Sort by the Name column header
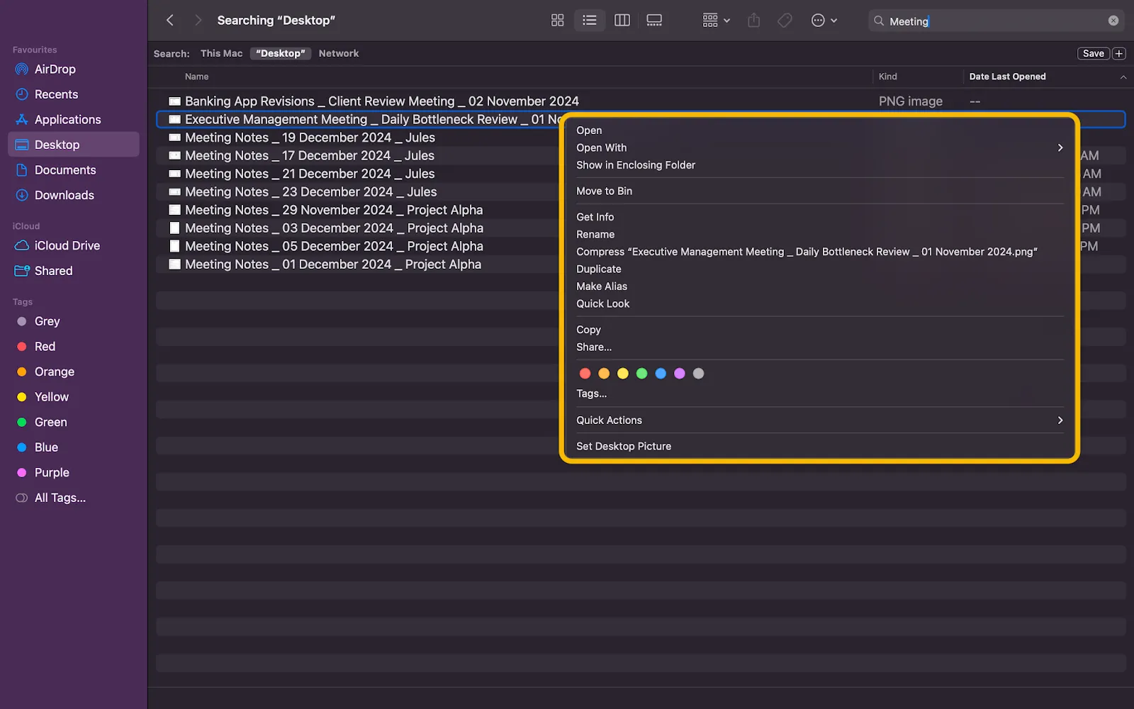 coord(197,77)
